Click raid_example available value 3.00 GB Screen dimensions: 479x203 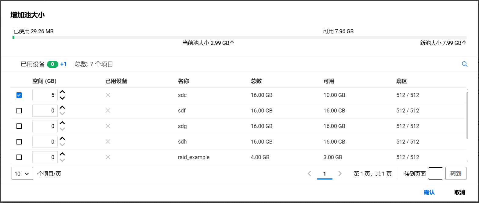coord(333,157)
